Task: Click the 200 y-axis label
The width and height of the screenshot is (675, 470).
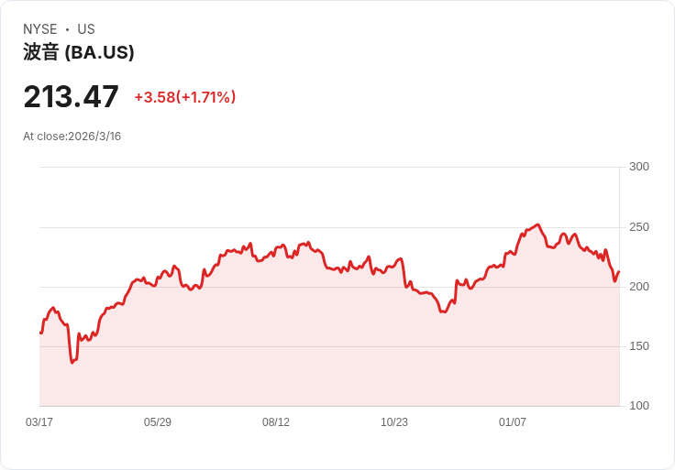Action: coord(639,287)
